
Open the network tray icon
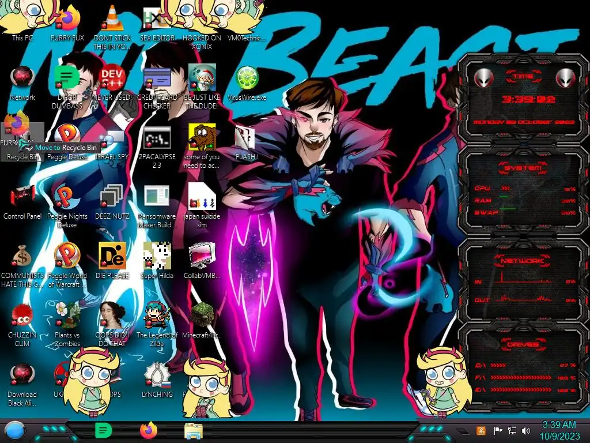[512, 430]
